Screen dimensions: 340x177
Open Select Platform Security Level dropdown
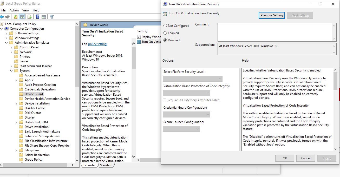pos(193,79)
